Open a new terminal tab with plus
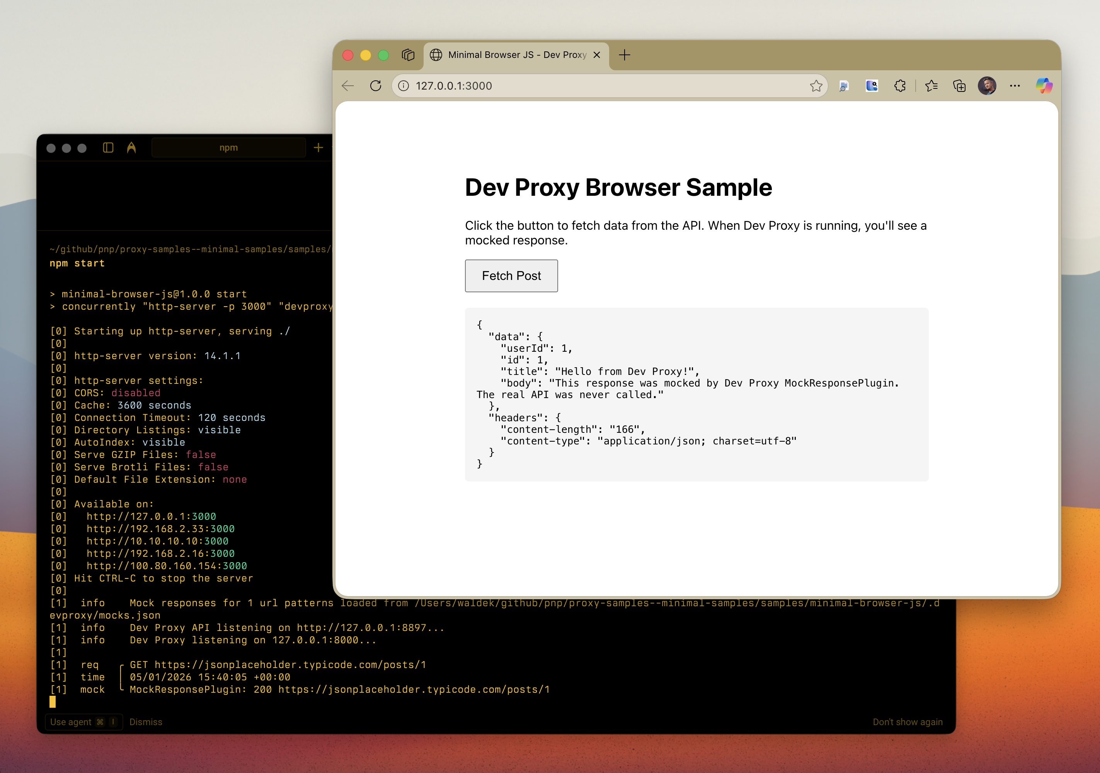The height and width of the screenshot is (773, 1100). [x=318, y=147]
